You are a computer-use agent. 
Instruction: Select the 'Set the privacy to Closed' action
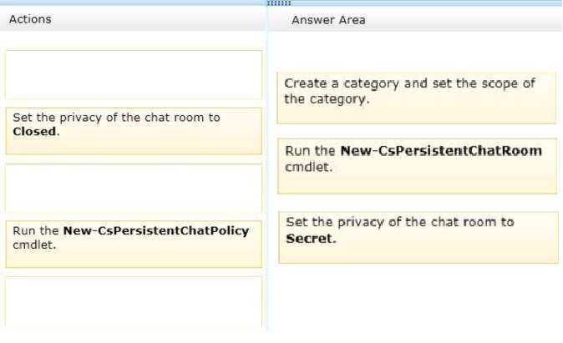point(134,131)
